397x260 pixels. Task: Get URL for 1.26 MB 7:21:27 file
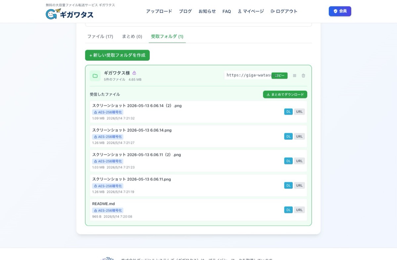point(299,136)
